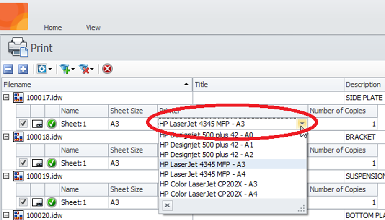This screenshot has width=385, height=220.
Task: Click the red cancel circle icon
Action: pos(107,69)
